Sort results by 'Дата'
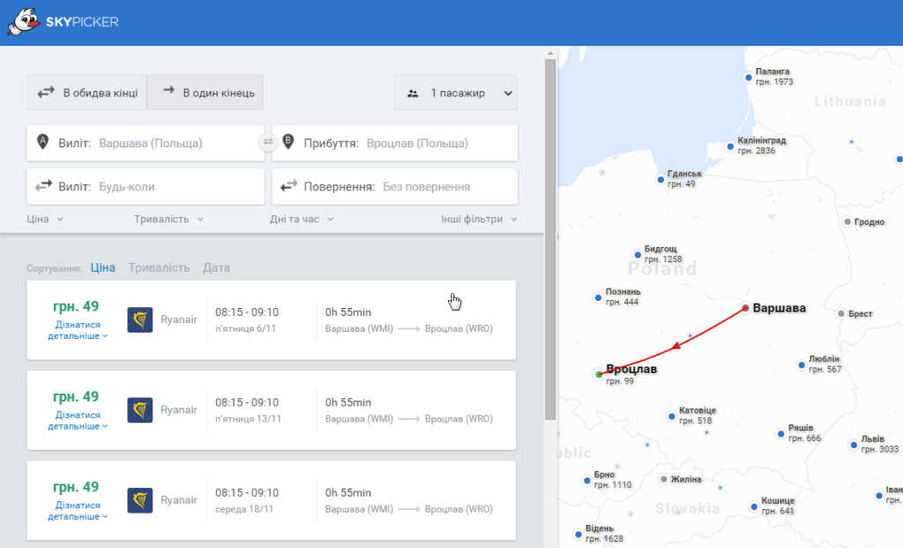This screenshot has width=903, height=548. tap(217, 268)
